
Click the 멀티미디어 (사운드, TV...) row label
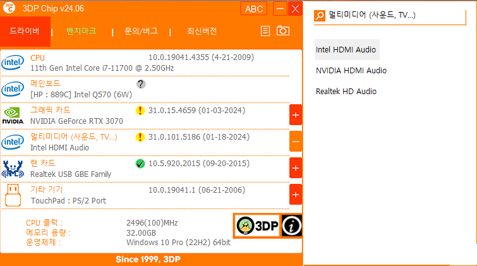74,137
